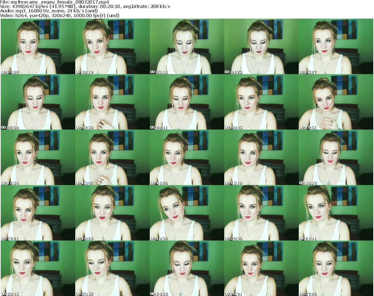
Task: Click the frame labeled 00:19:32
Action: pyautogui.click(x=187, y=213)
